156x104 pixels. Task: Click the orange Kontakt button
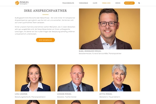[129, 3]
